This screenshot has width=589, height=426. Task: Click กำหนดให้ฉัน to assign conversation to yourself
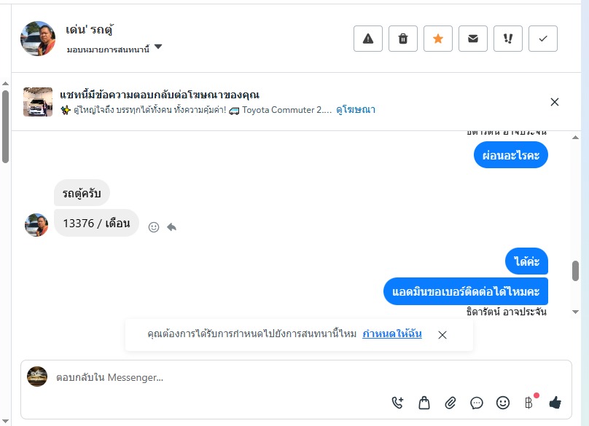391,334
